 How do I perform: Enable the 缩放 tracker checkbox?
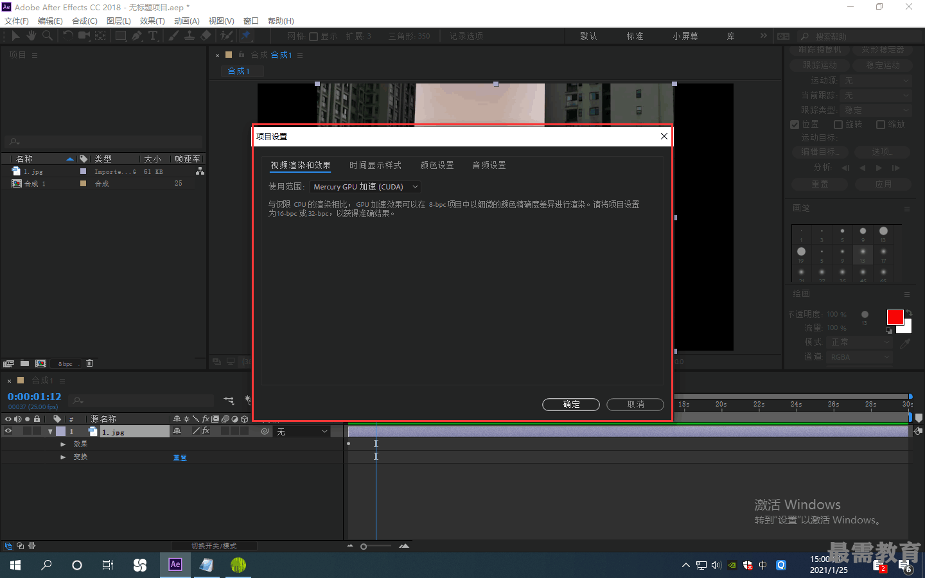coord(881,125)
